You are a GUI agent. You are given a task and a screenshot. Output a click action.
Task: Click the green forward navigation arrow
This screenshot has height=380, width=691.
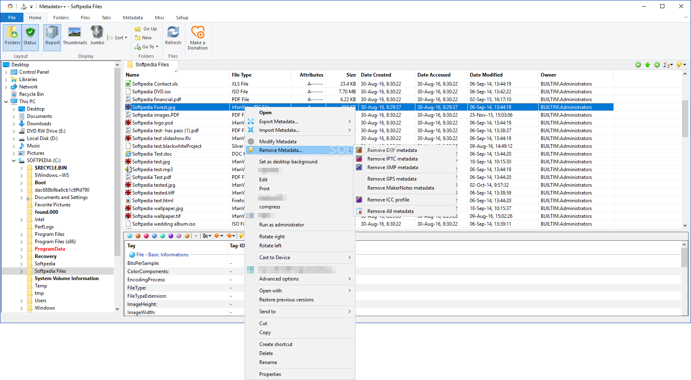(x=657, y=65)
